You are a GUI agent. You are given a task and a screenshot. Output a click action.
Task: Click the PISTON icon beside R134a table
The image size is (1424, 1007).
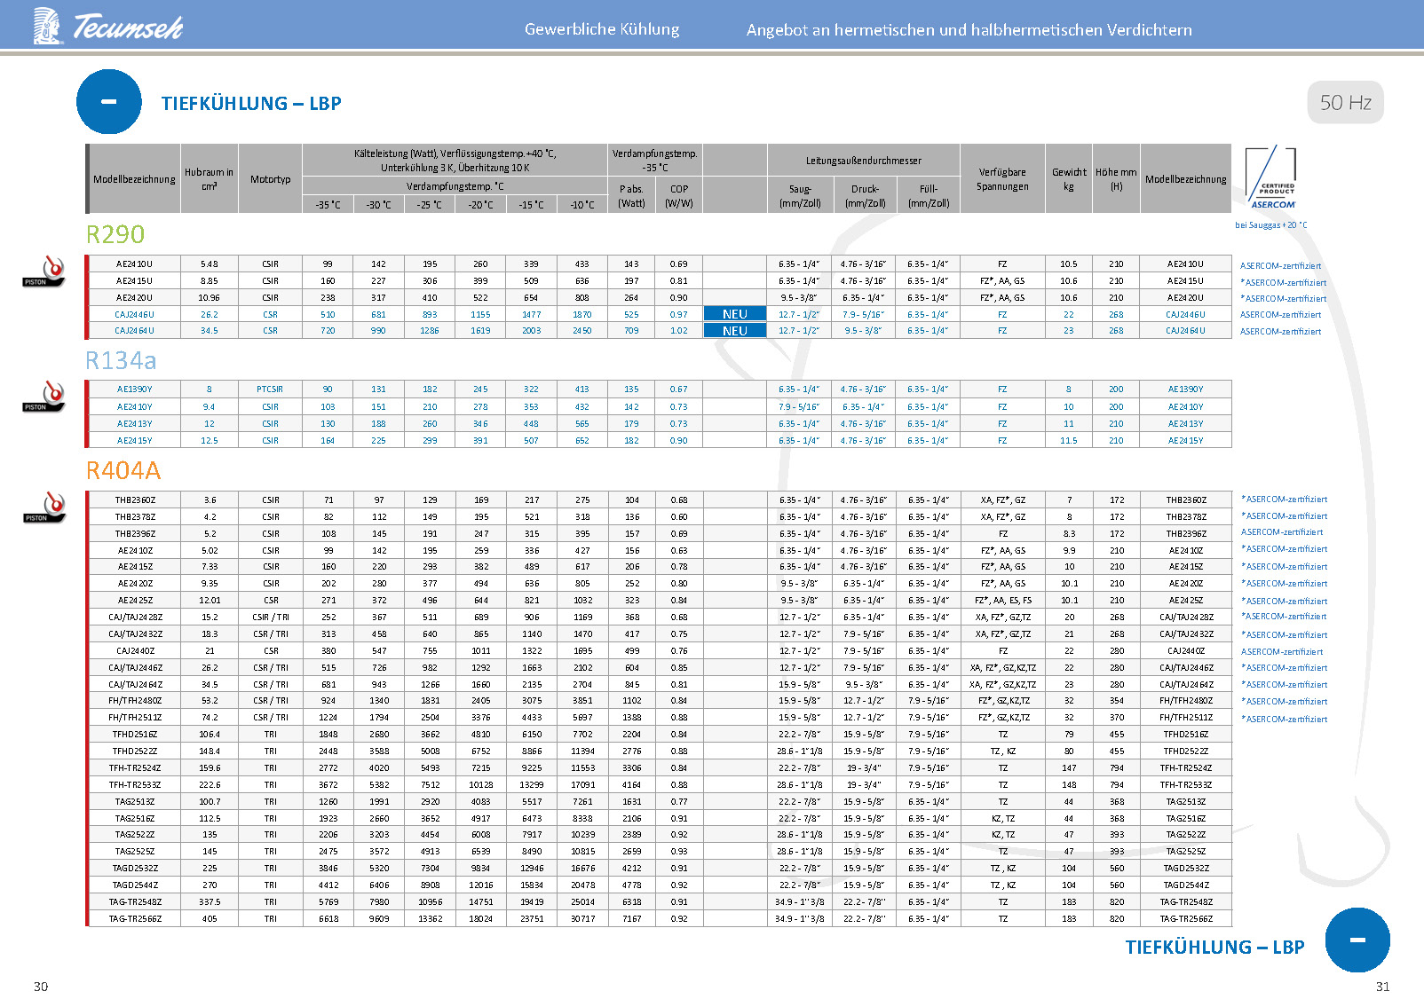pos(44,397)
